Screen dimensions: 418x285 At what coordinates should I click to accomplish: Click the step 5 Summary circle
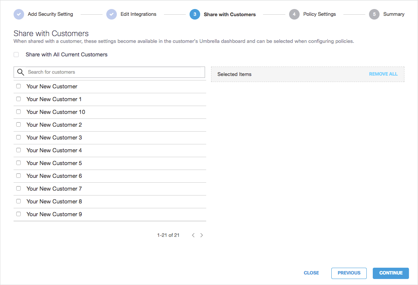point(374,14)
